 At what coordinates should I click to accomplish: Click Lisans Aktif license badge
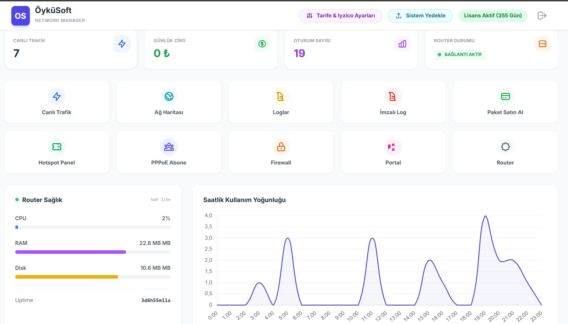point(493,16)
